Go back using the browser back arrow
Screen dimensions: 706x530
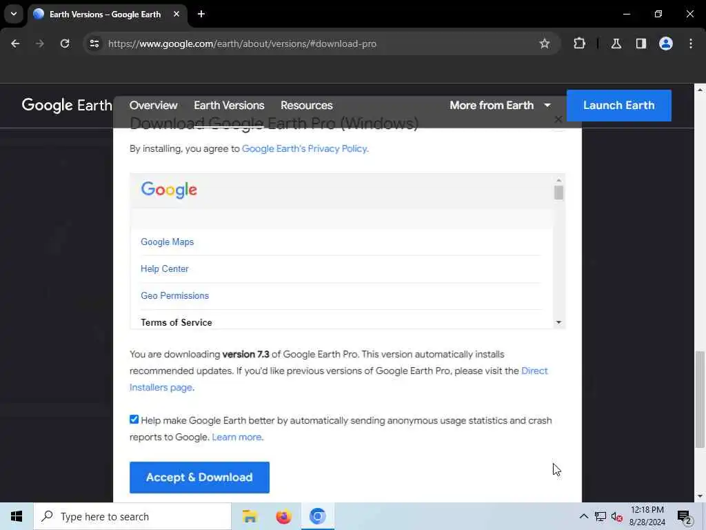[15, 43]
